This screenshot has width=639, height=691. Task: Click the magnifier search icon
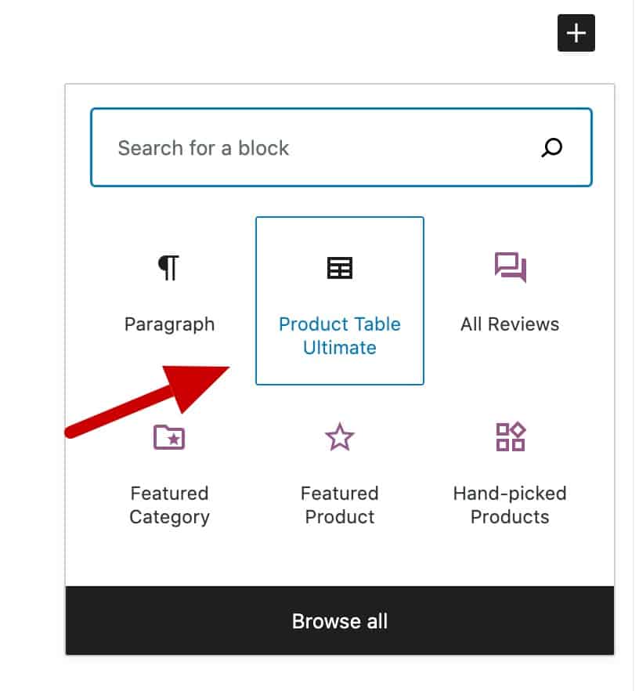pos(551,147)
